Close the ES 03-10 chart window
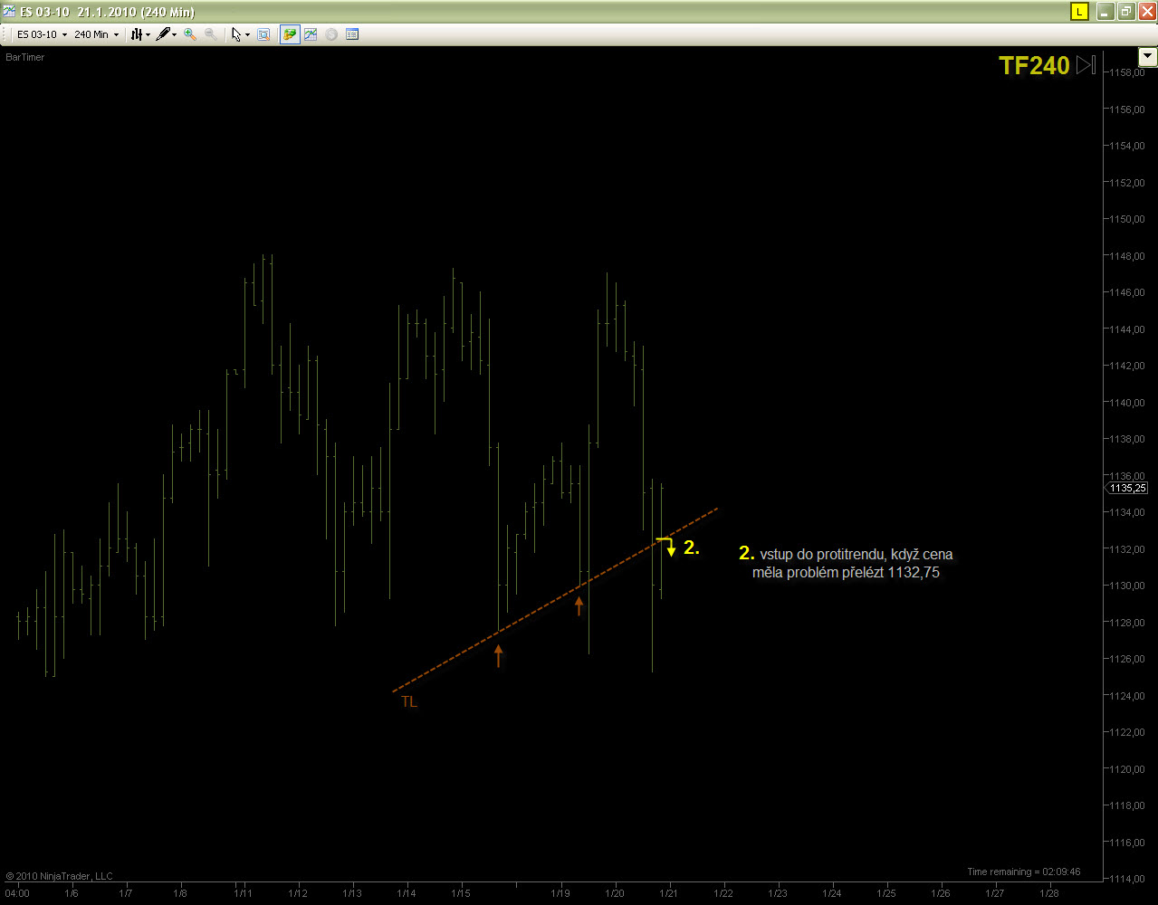The image size is (1158, 905). pos(1145,12)
